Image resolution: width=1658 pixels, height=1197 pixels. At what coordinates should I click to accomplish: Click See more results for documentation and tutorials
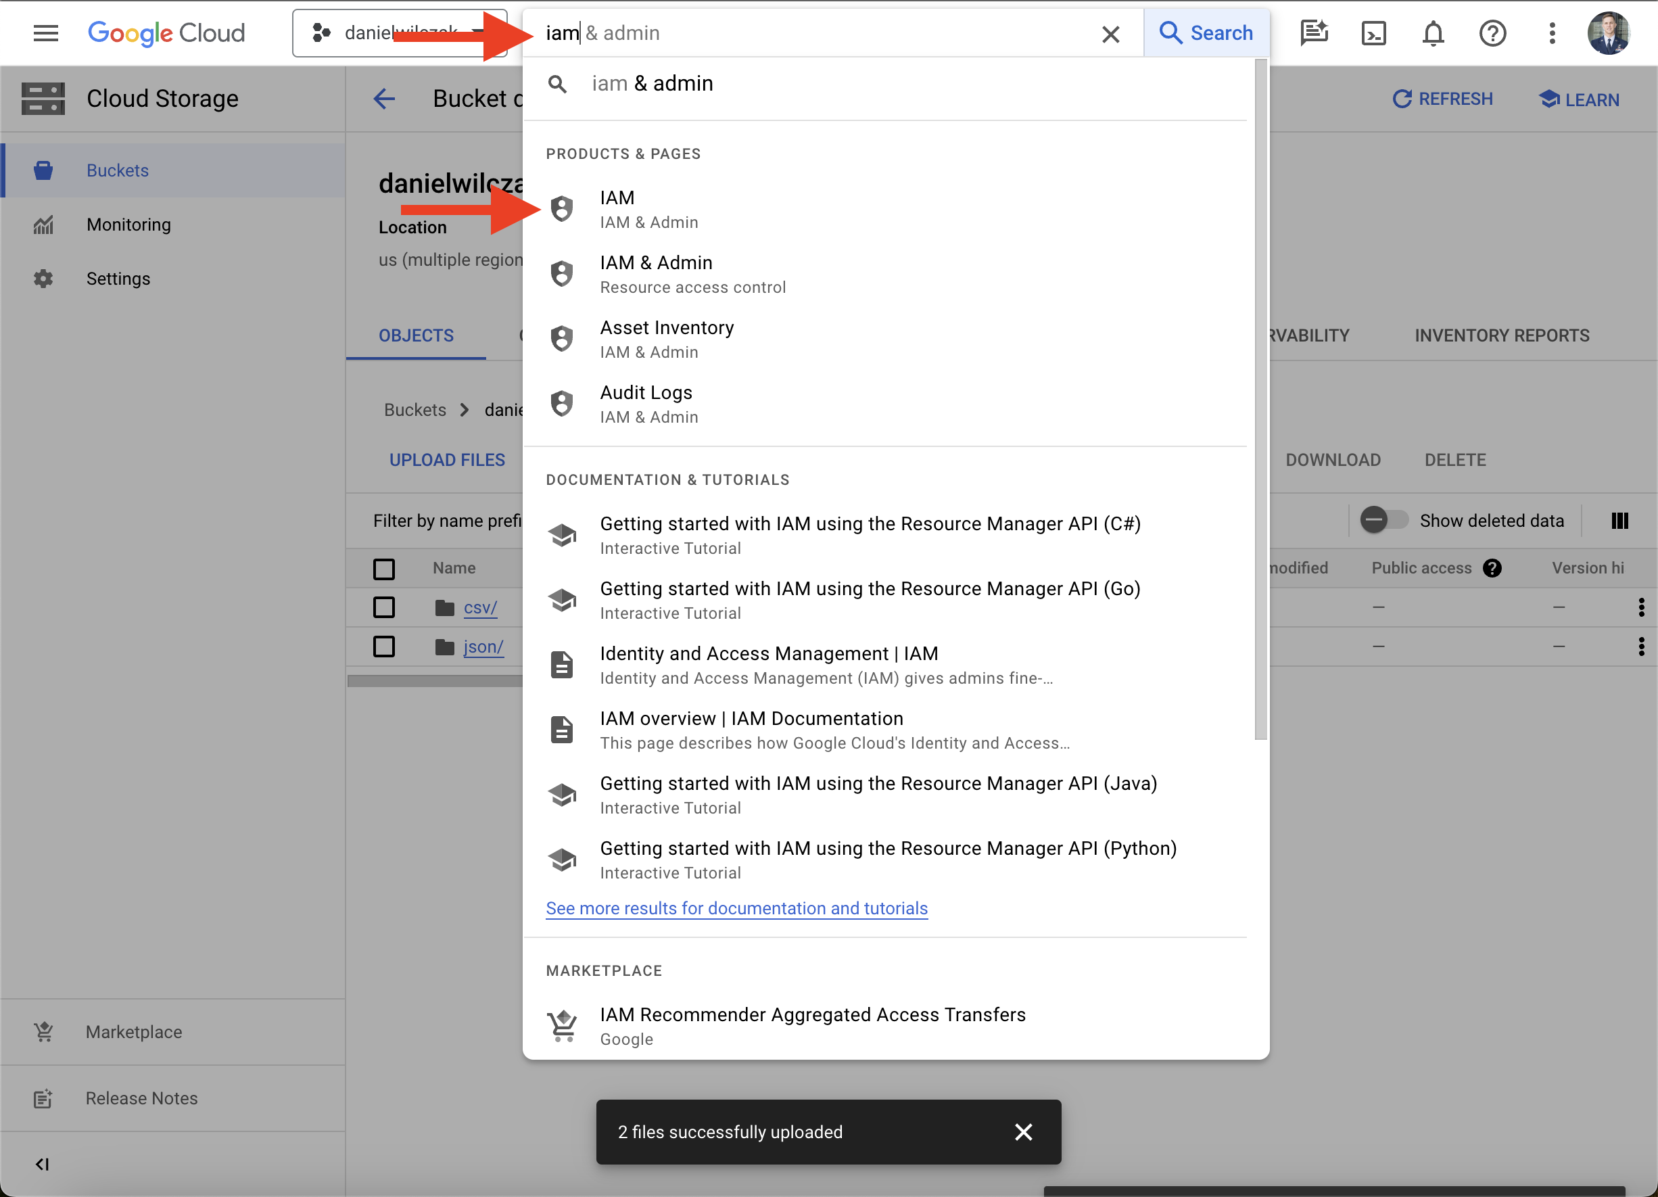tap(736, 908)
